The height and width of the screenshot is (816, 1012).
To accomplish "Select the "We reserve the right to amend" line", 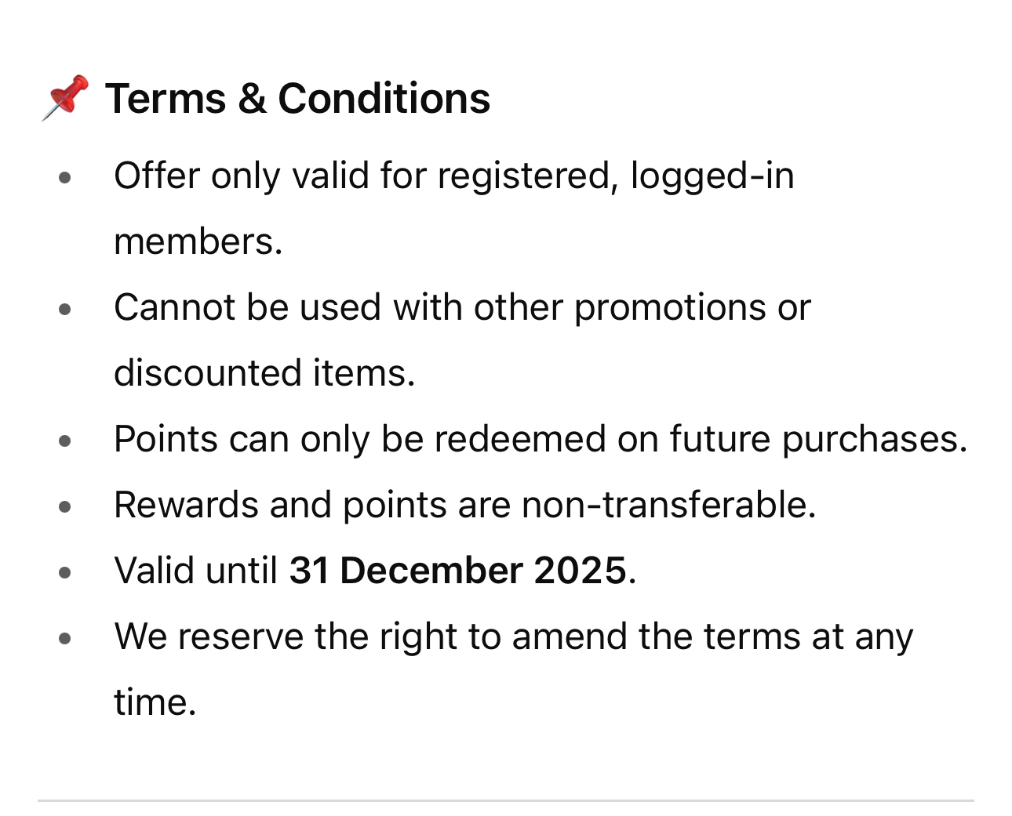I will click(x=514, y=636).
